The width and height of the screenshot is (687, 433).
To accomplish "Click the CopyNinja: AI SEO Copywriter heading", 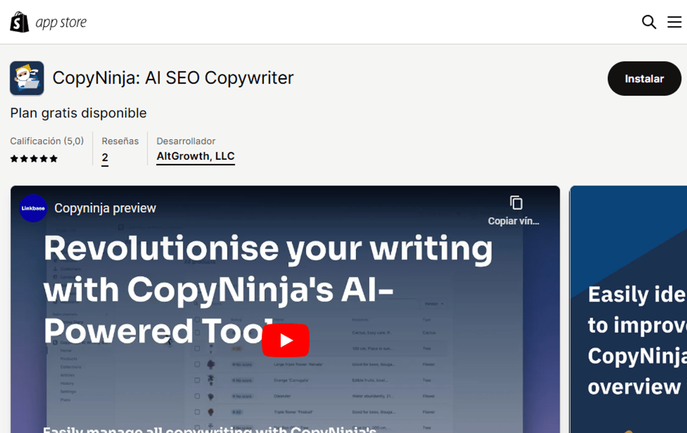I will click(x=173, y=78).
